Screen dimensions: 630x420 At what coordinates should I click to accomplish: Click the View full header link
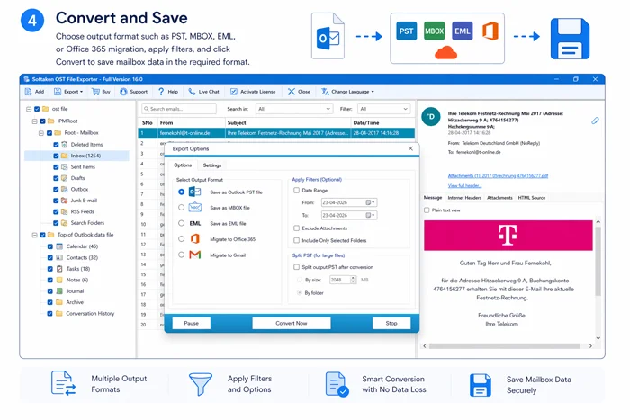coord(464,186)
